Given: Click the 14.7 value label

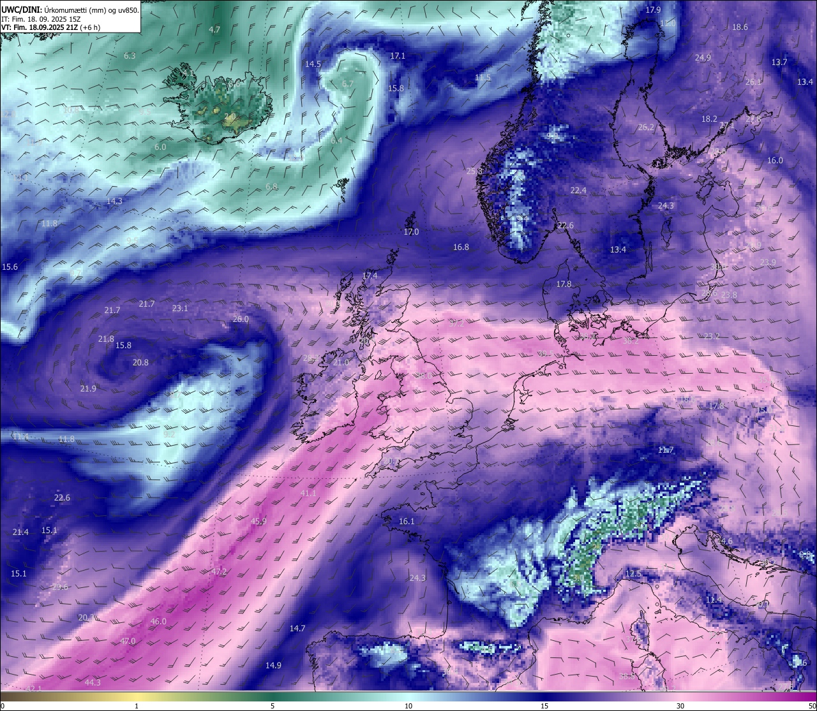Looking at the screenshot, I should point(297,629).
